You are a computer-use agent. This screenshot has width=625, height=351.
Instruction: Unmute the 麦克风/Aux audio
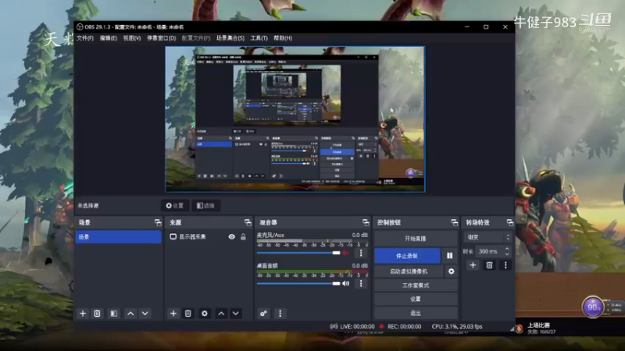click(346, 253)
